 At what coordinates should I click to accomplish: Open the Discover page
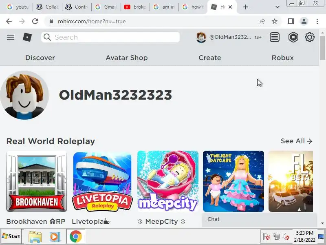40,58
